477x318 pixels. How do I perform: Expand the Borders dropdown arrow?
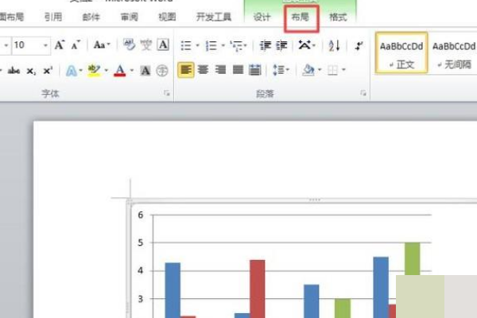click(x=343, y=70)
